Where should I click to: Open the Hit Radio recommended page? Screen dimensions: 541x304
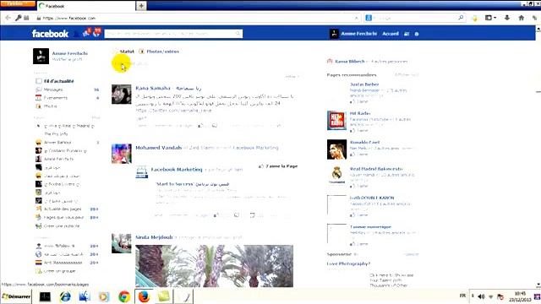click(x=360, y=113)
